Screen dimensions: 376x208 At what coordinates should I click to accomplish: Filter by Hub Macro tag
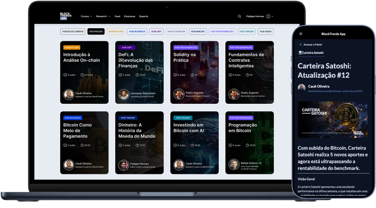198,32
